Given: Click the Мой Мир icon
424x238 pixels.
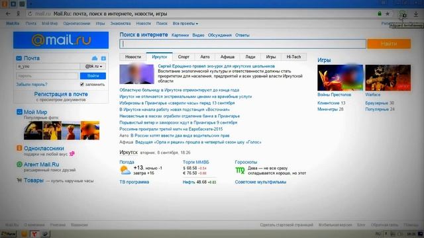Looking at the screenshot, I should coord(19,112).
